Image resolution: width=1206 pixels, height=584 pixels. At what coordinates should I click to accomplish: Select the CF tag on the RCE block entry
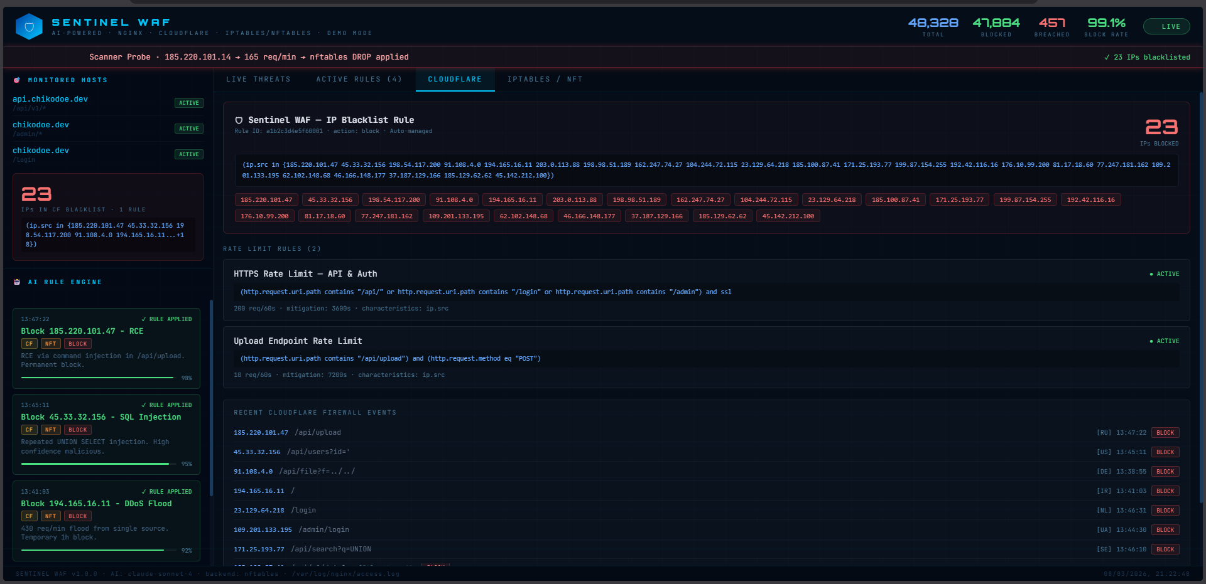pyautogui.click(x=29, y=343)
